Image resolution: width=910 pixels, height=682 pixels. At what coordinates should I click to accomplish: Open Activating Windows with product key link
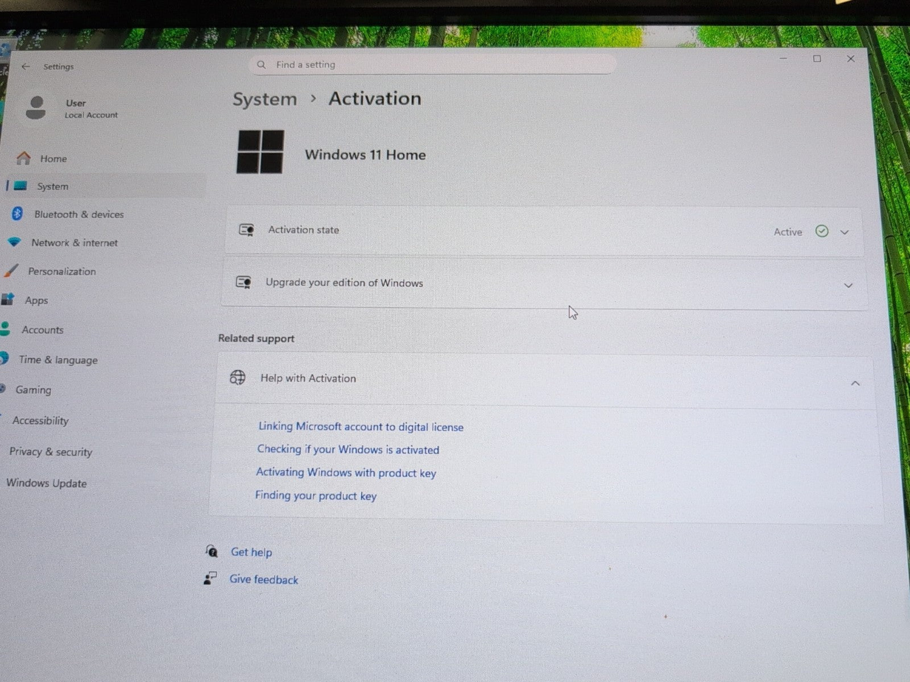[346, 472]
